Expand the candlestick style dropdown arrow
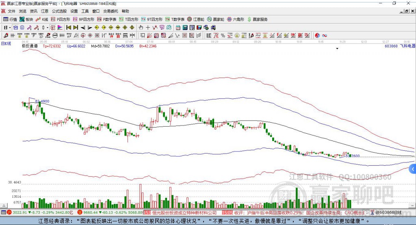 (48, 28)
